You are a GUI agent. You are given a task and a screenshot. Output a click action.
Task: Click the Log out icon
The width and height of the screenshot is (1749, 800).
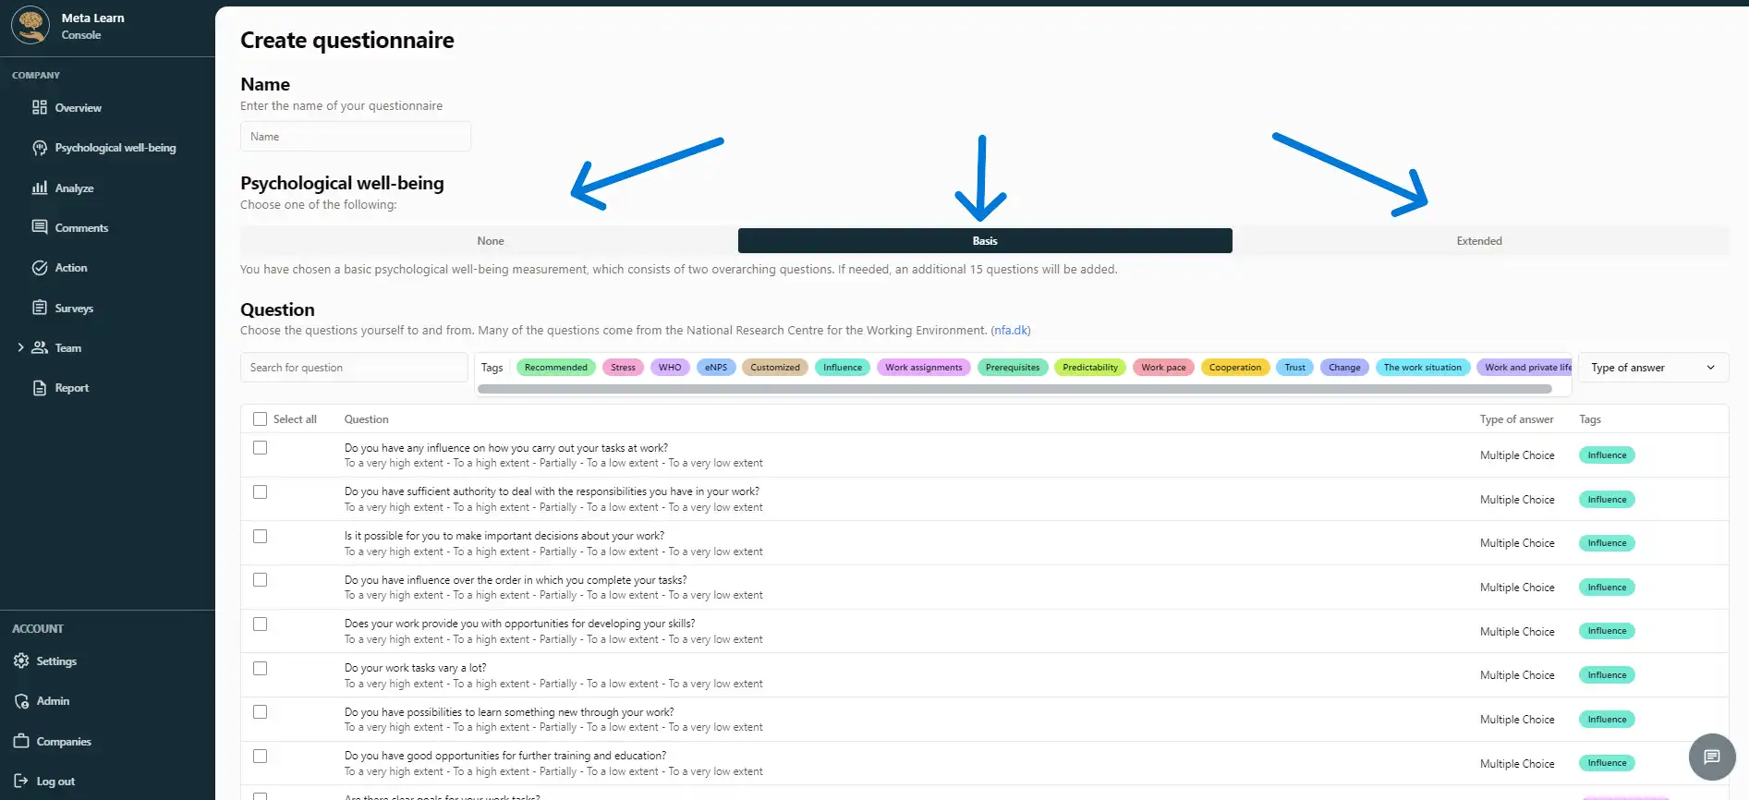point(21,782)
